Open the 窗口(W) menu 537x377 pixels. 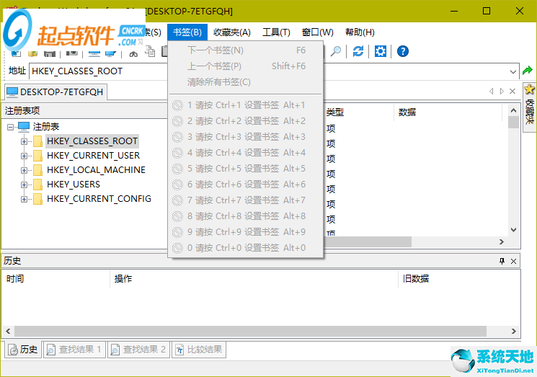click(317, 32)
